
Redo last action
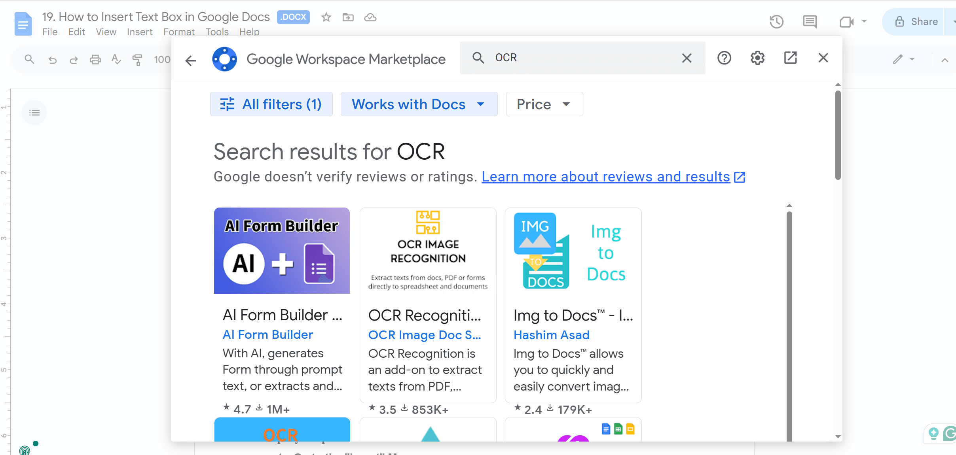pyautogui.click(x=74, y=60)
